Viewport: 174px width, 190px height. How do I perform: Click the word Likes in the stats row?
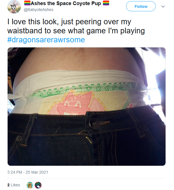tap(15, 185)
